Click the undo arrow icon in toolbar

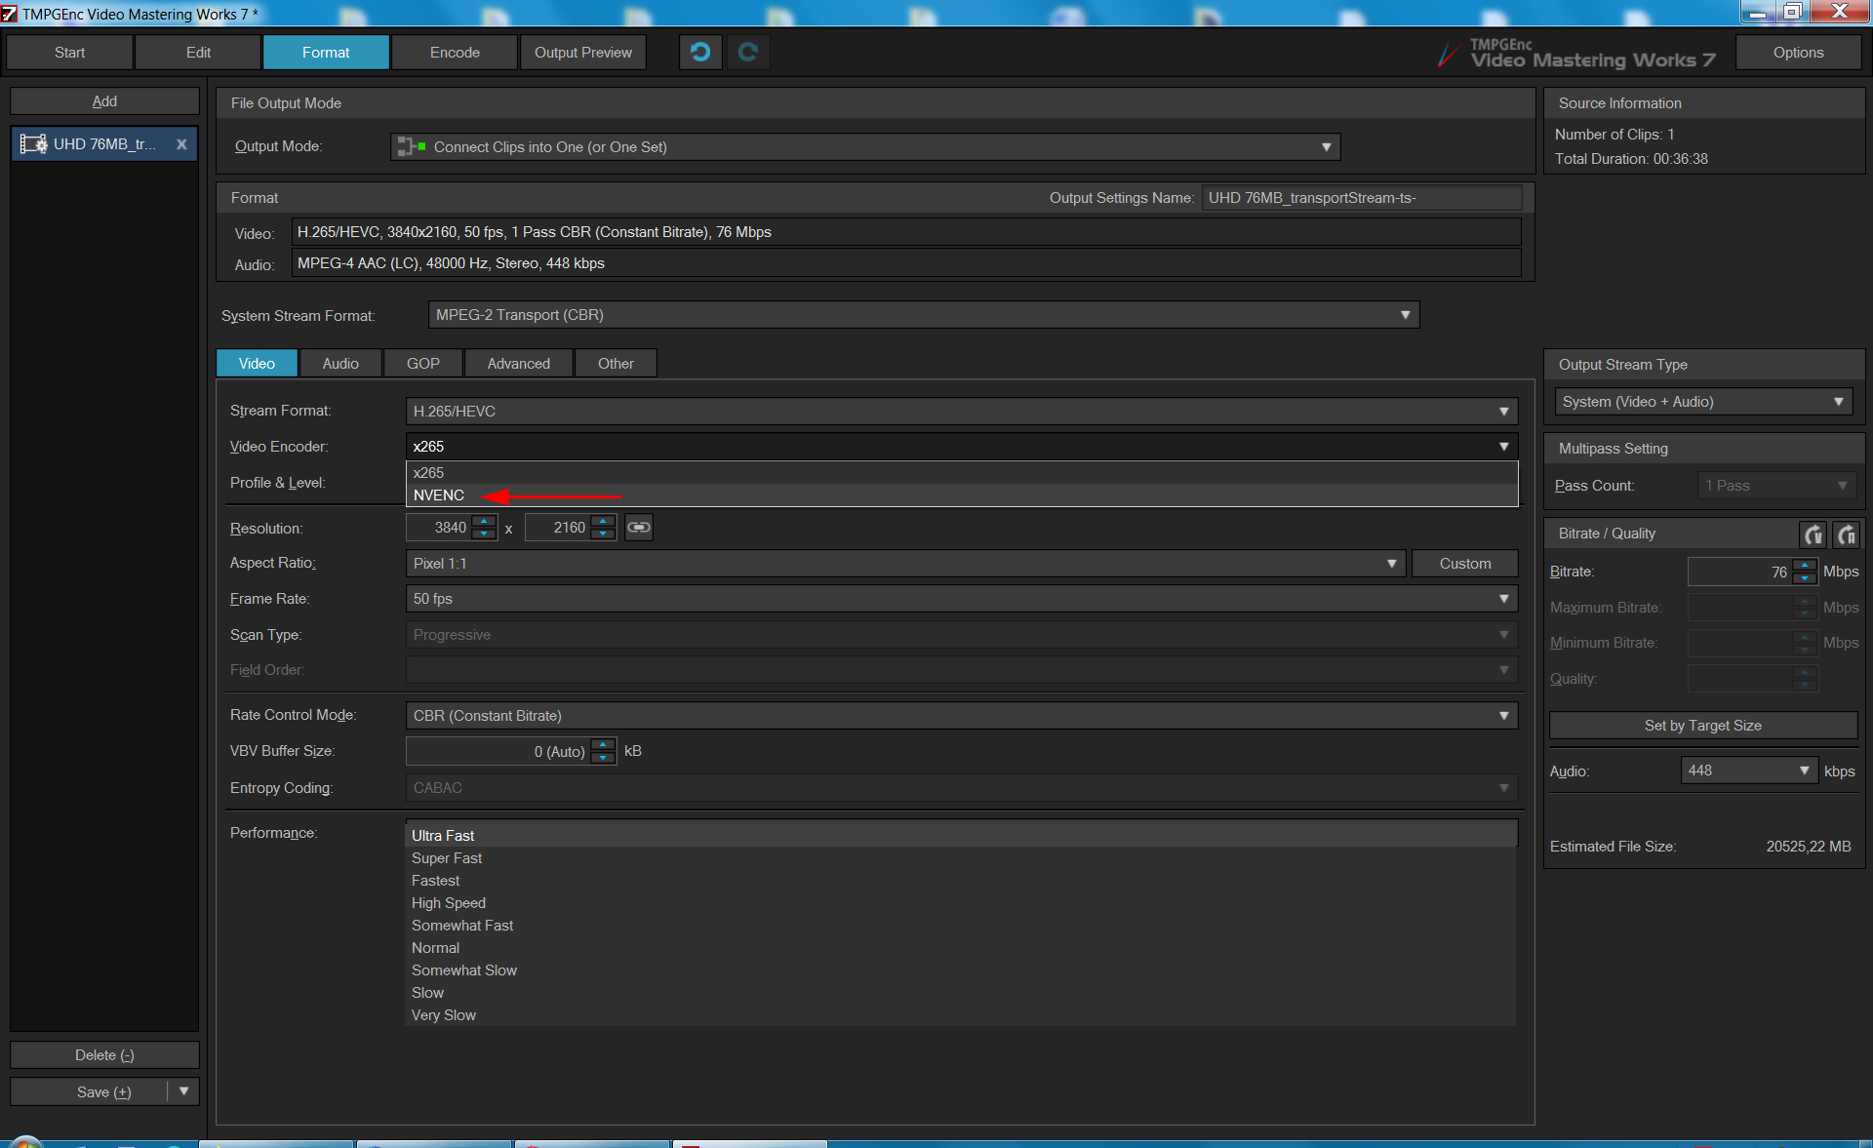(700, 53)
